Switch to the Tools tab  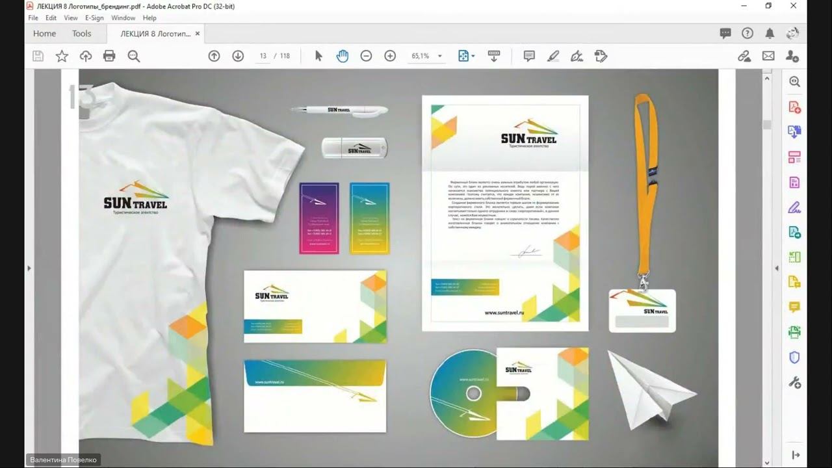[x=82, y=33]
